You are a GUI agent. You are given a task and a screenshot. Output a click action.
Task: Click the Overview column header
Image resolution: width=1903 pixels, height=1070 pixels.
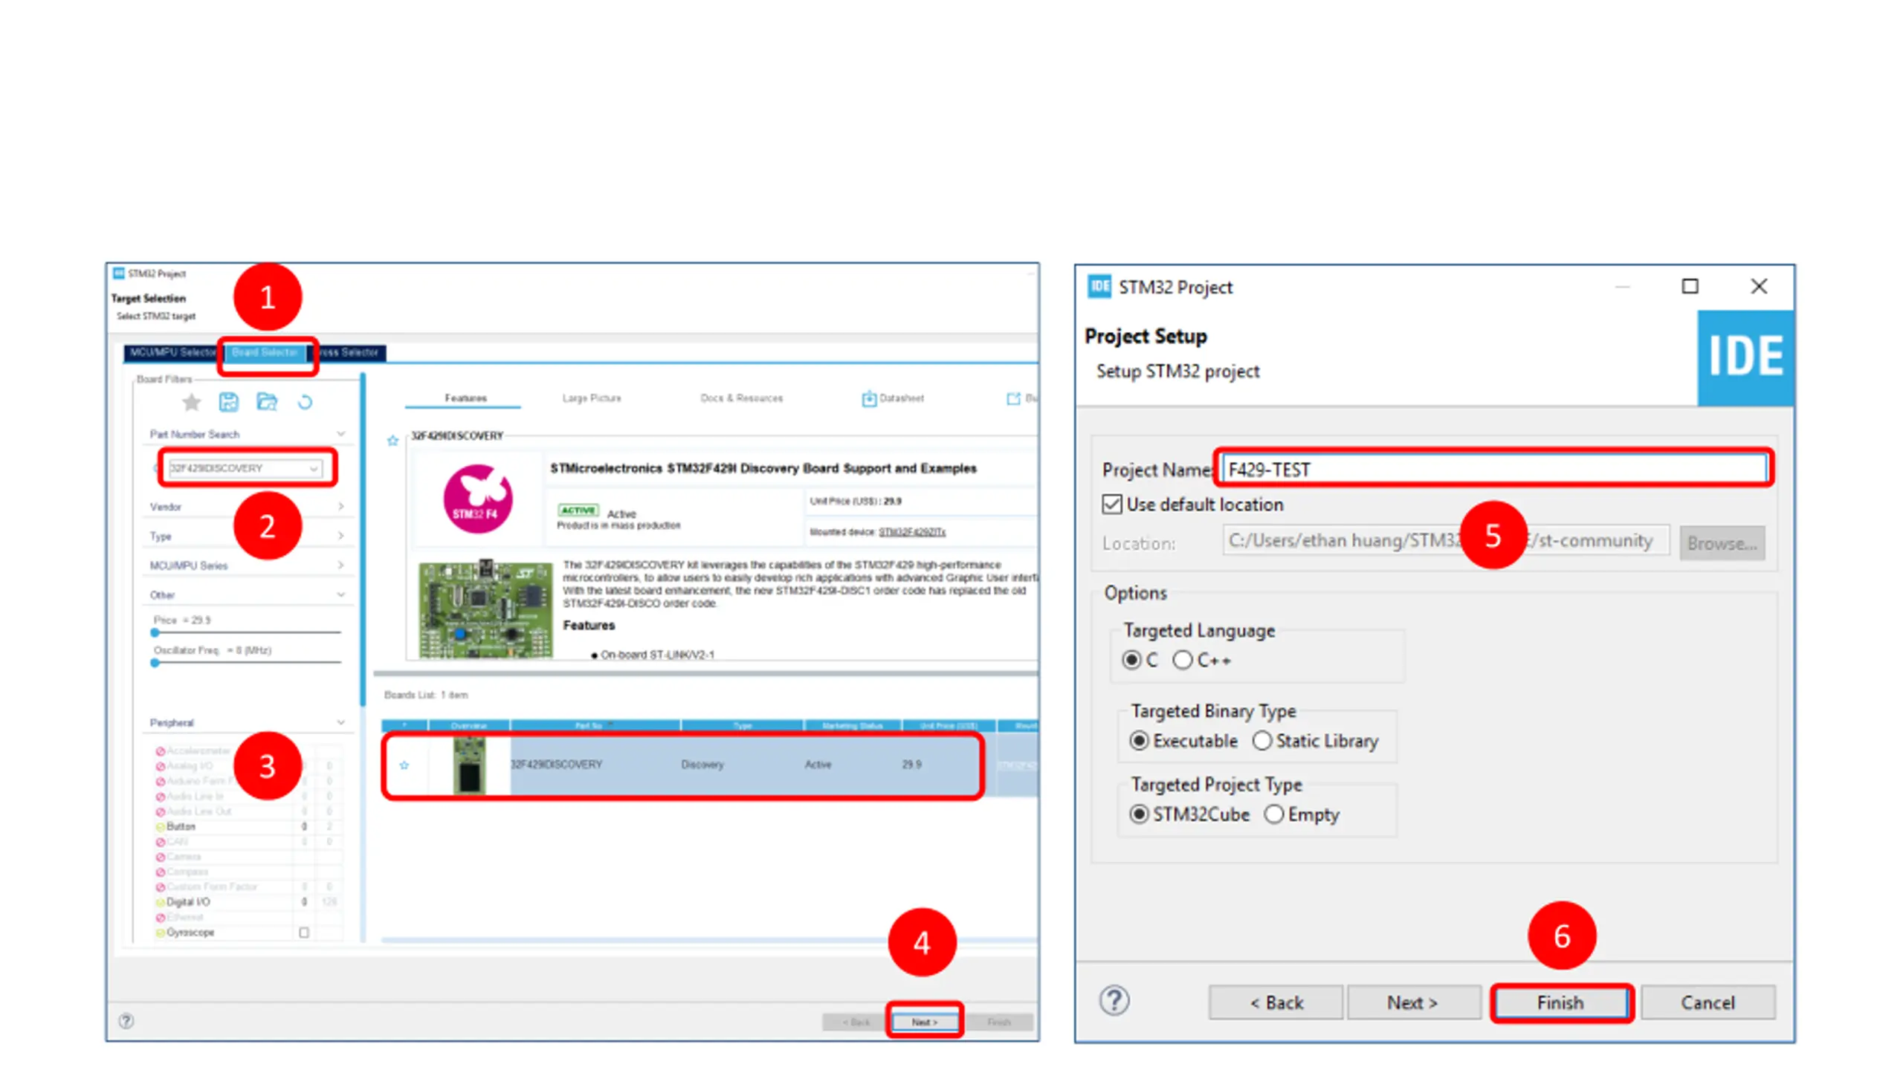coord(468,725)
